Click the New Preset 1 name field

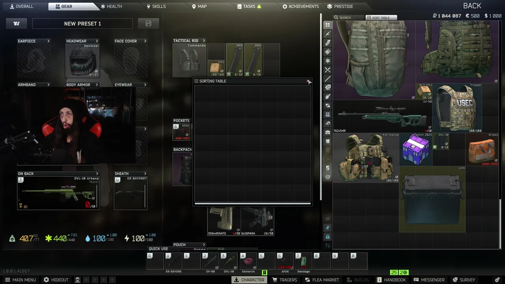(x=82, y=24)
